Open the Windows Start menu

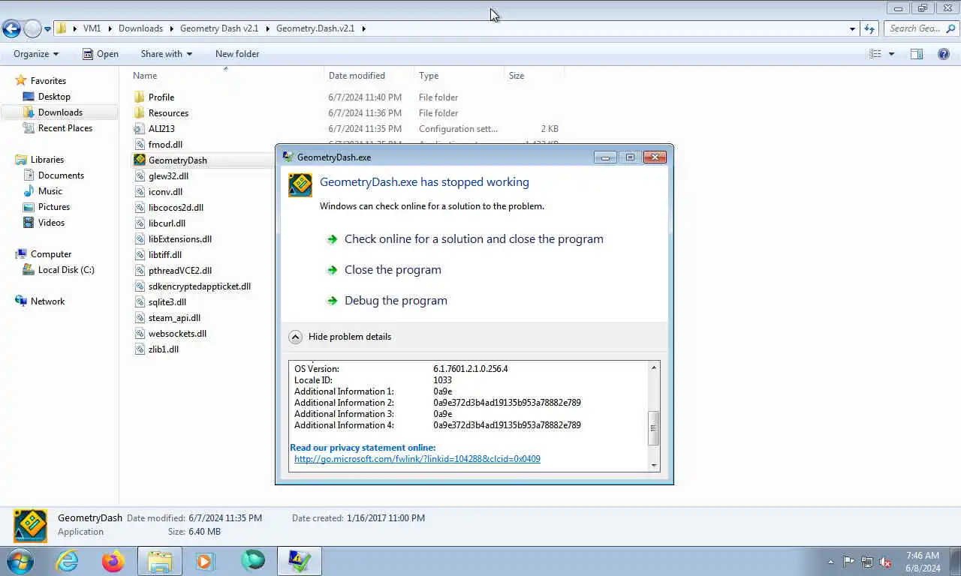tap(20, 561)
